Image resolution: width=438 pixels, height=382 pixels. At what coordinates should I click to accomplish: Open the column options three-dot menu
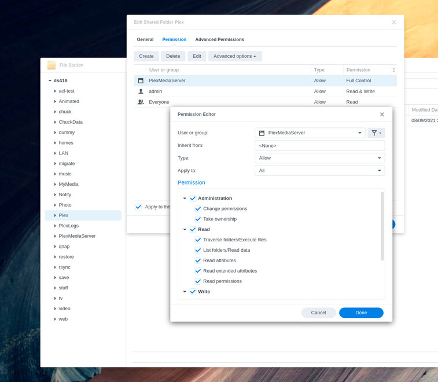pos(393,70)
